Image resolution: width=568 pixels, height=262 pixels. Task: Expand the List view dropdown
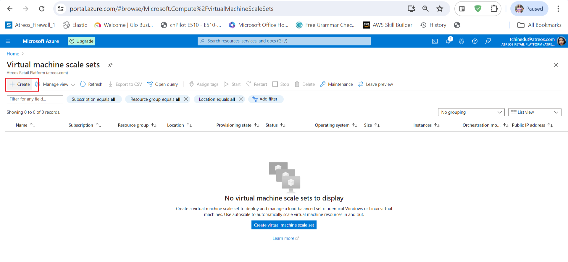pyautogui.click(x=535, y=112)
